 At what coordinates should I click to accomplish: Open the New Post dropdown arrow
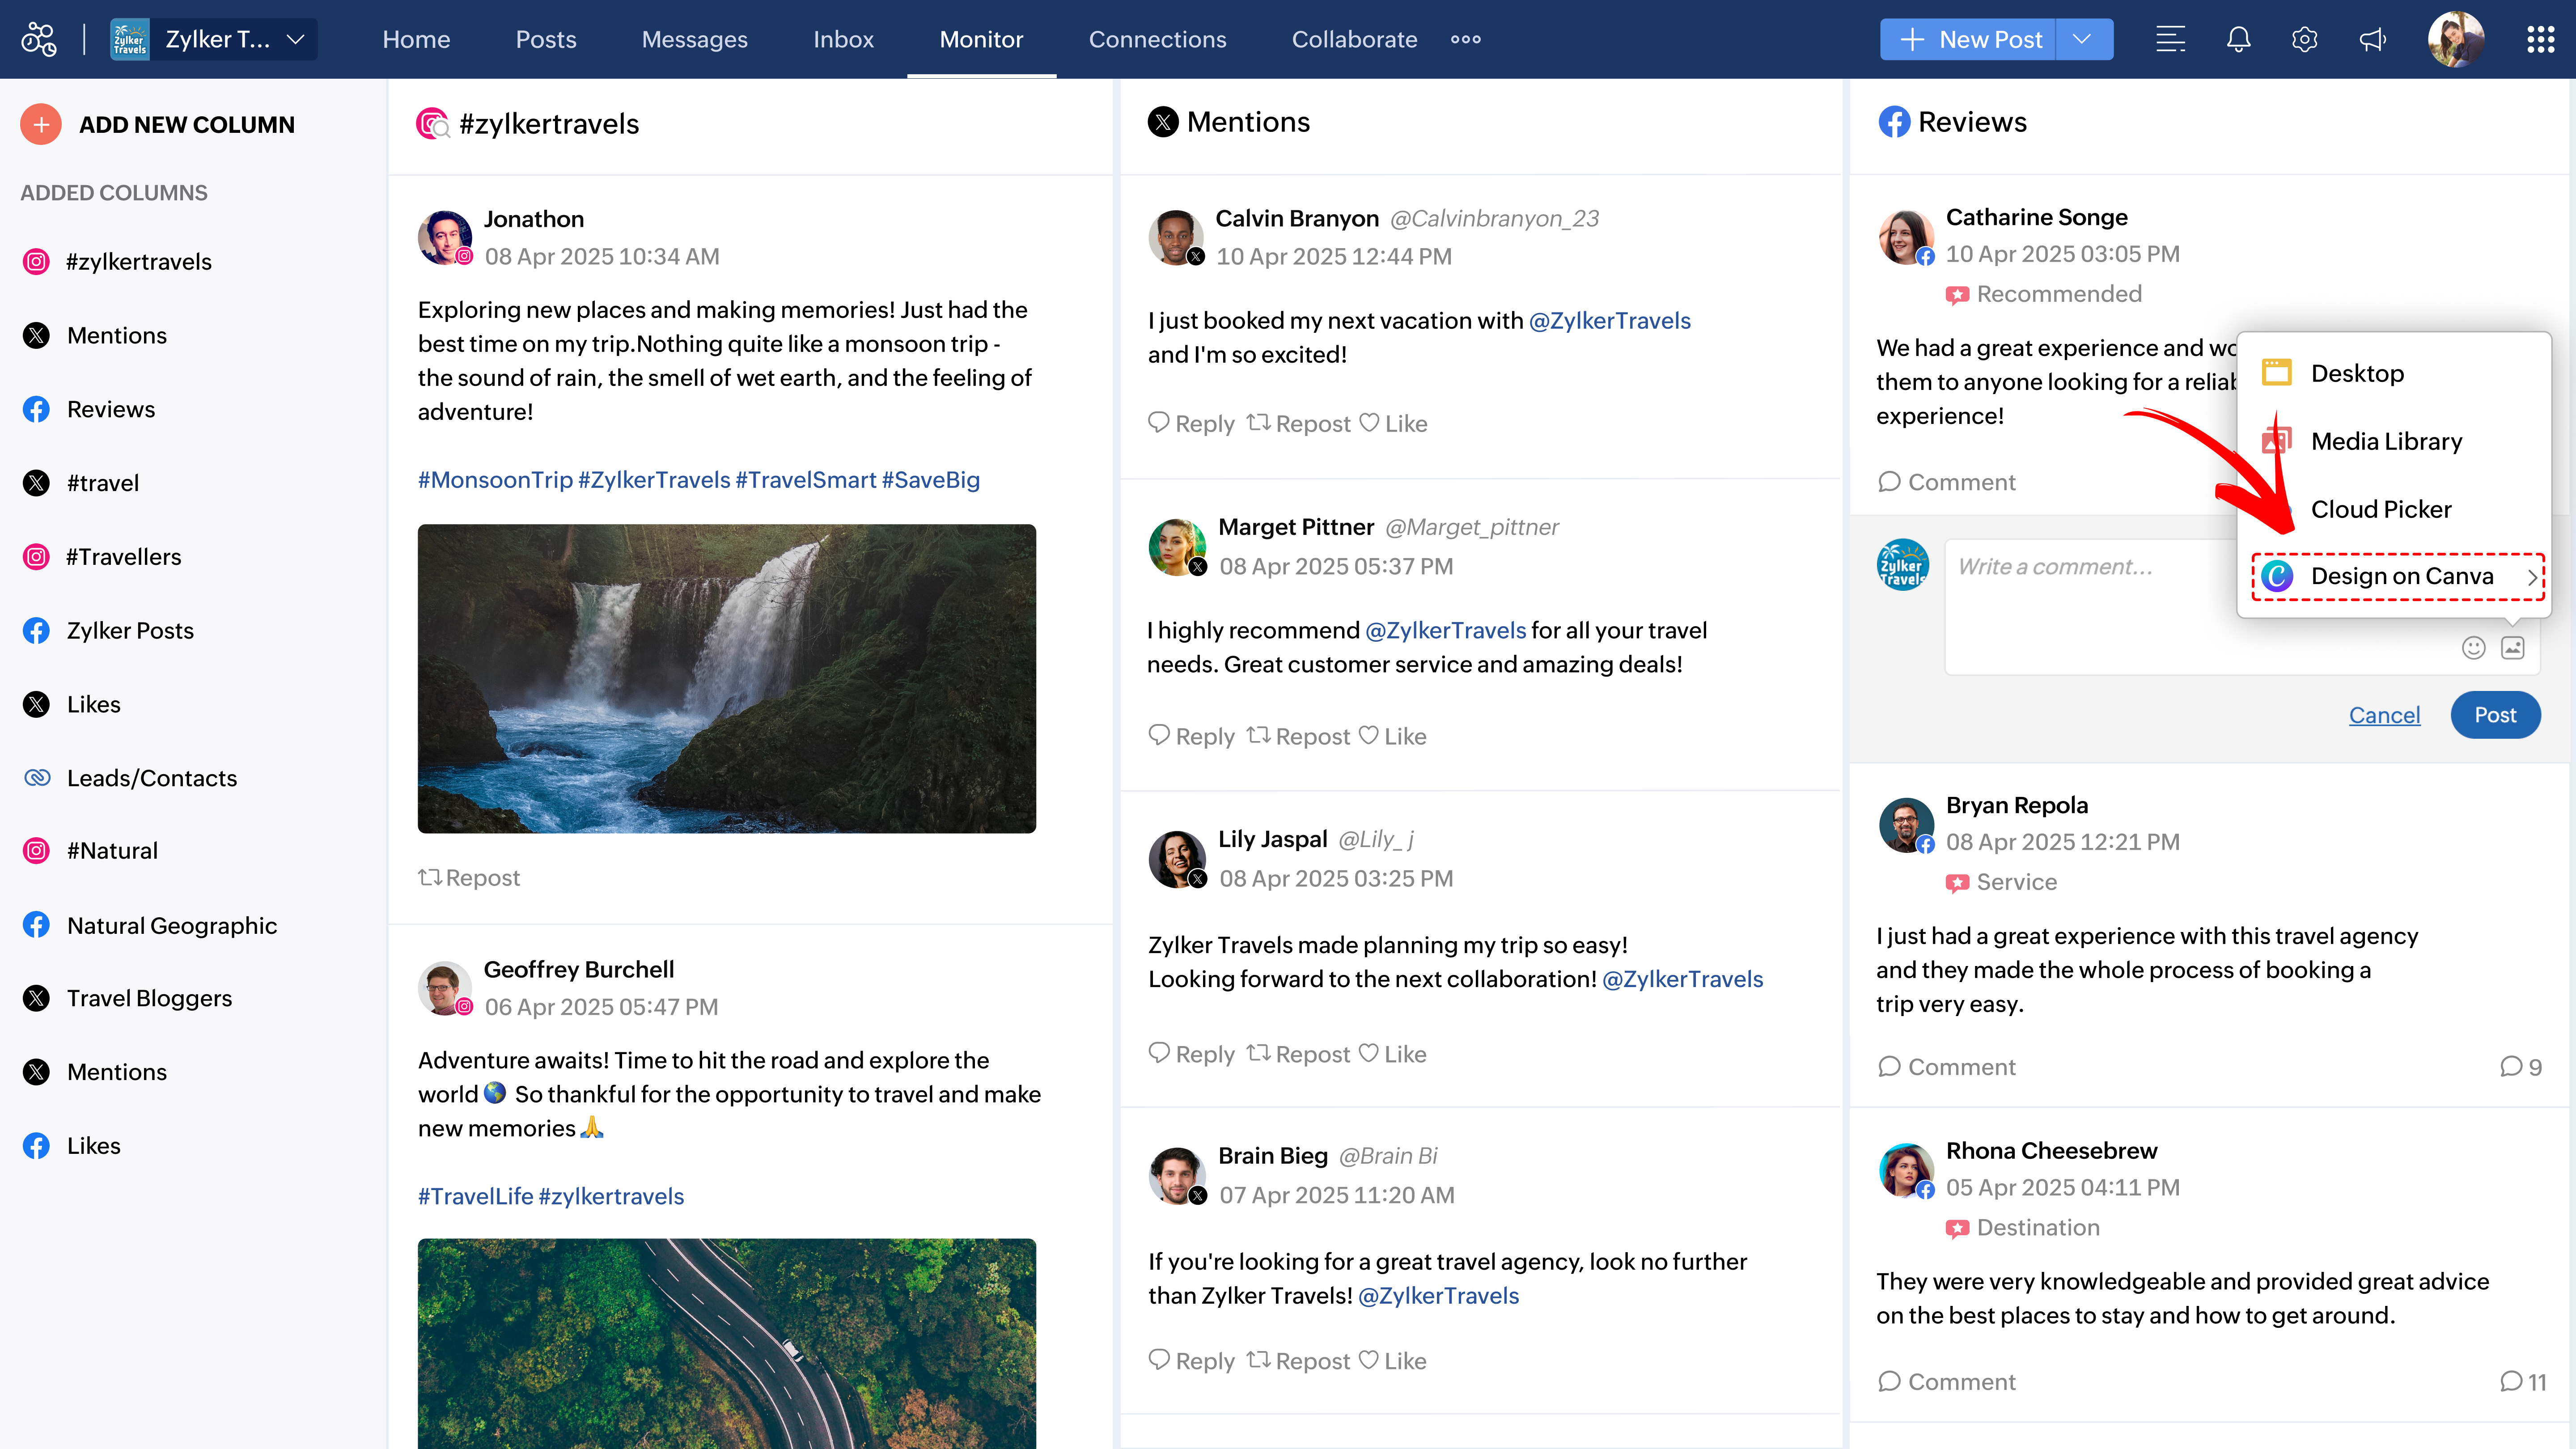2082,39
